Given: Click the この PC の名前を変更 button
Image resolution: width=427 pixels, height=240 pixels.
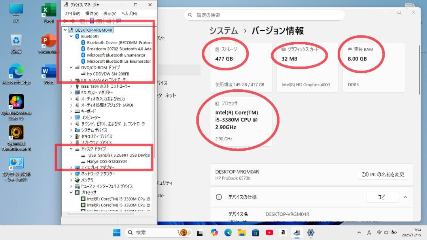Looking at the screenshot, I should coord(383,174).
